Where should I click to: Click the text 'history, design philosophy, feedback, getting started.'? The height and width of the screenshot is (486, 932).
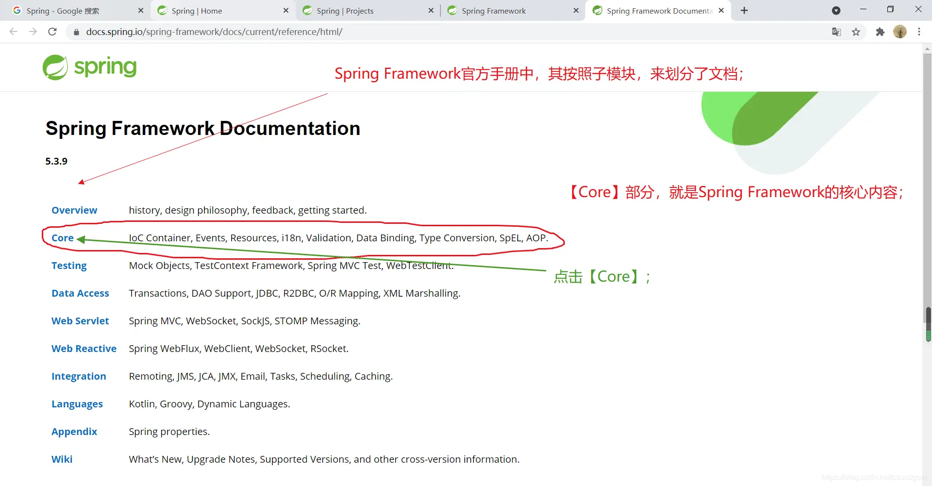pos(248,210)
